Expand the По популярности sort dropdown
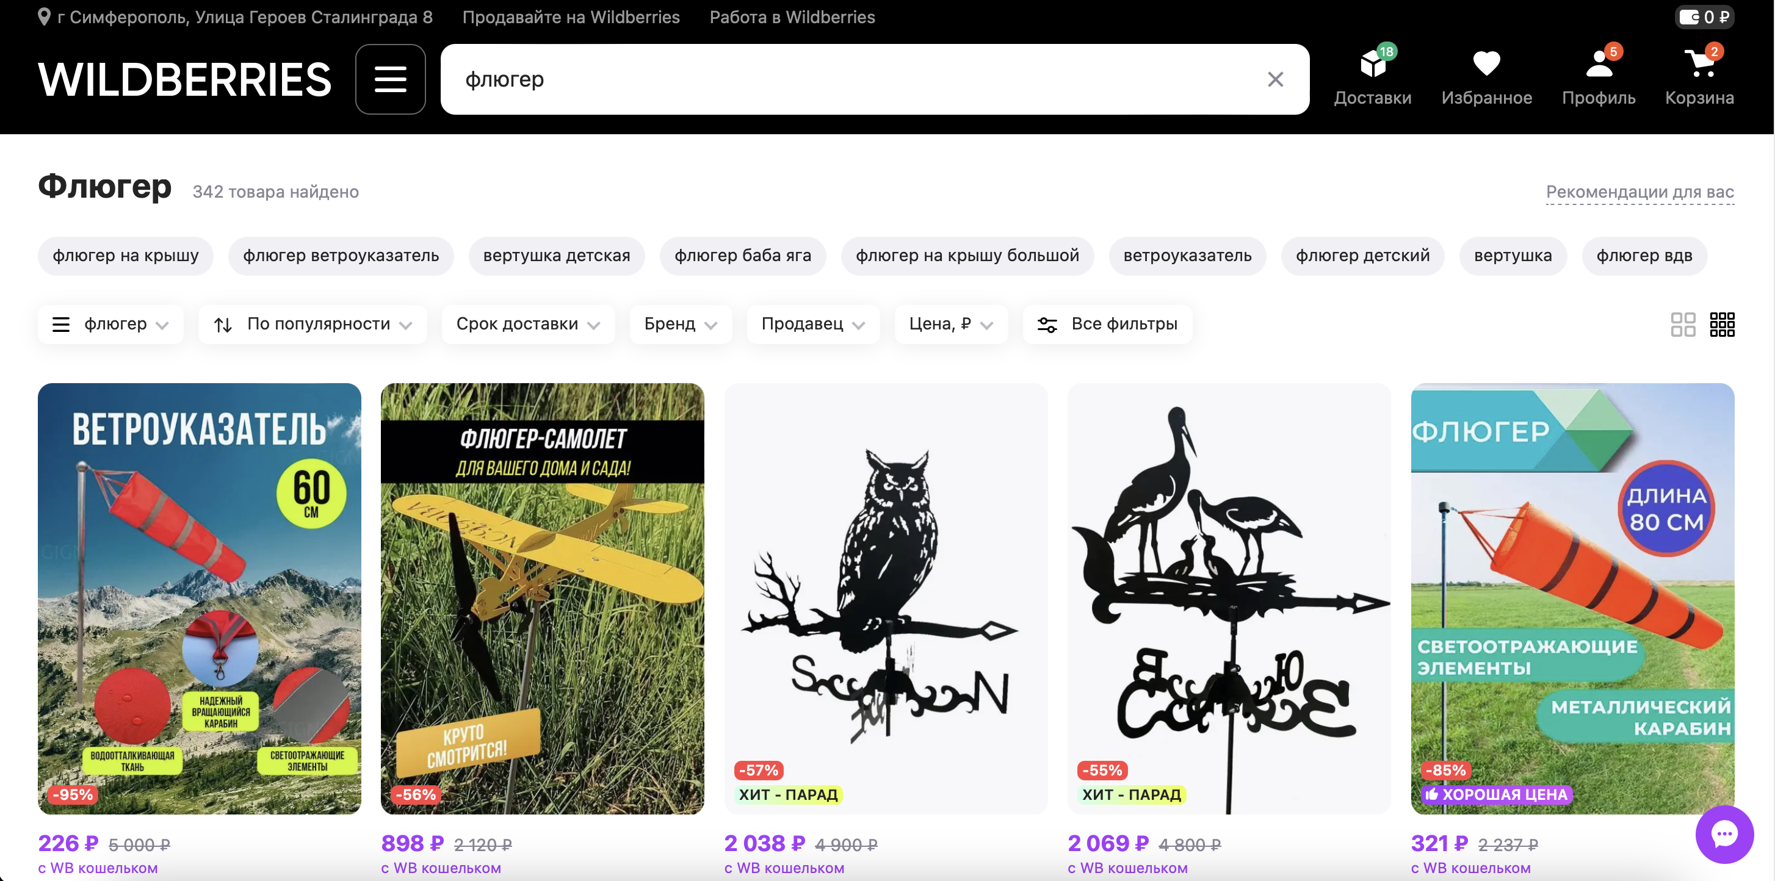 [x=312, y=325]
